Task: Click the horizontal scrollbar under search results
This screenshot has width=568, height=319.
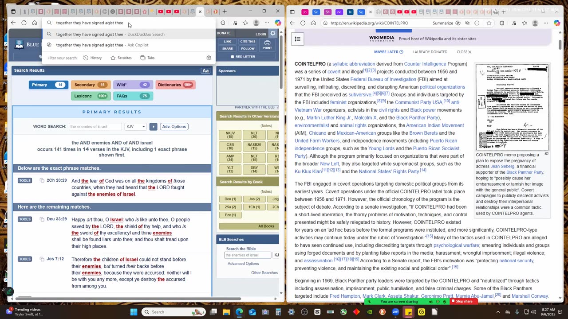Action: click(129, 299)
